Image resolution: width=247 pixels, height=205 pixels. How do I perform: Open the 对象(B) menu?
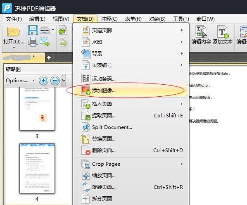(157, 19)
